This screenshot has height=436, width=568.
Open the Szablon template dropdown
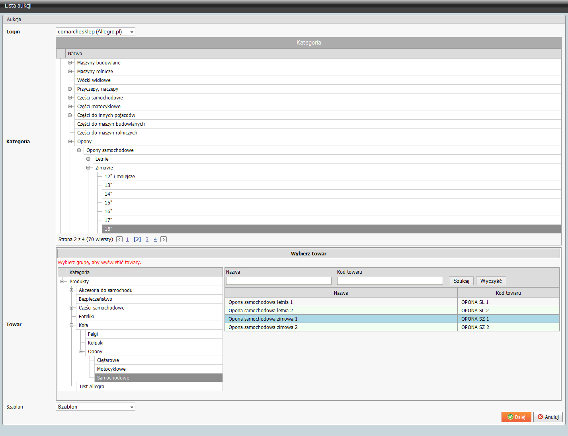pyautogui.click(x=96, y=407)
